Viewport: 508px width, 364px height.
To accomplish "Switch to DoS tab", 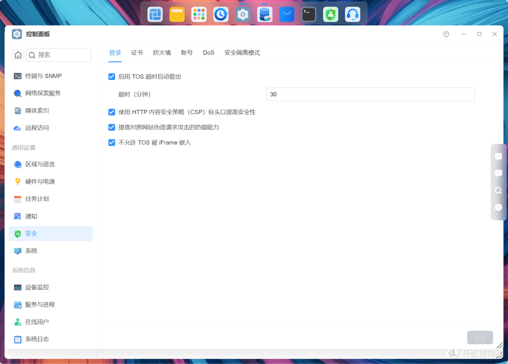I will (209, 53).
